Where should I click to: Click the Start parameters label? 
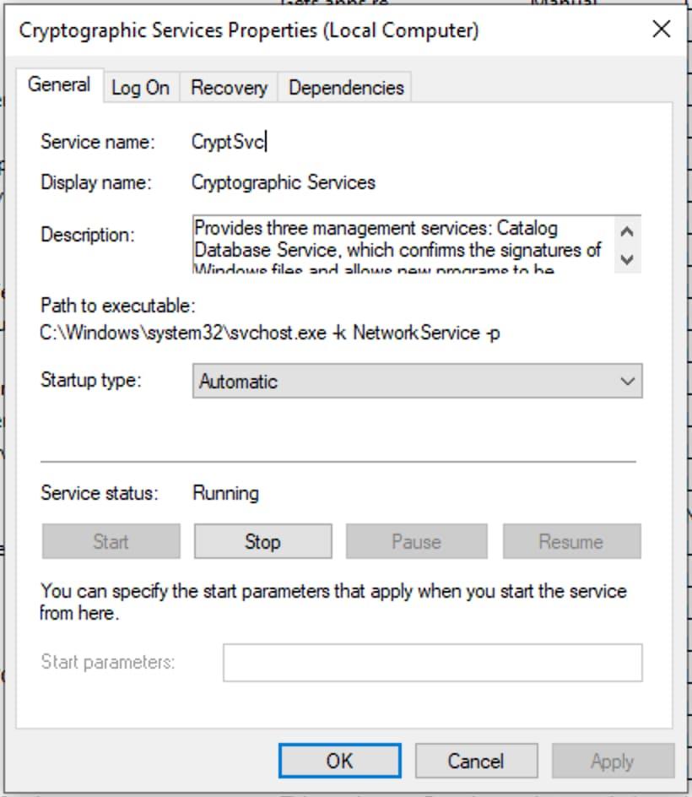coord(108,662)
